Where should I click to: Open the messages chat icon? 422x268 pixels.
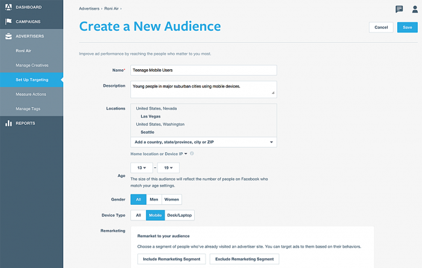coord(399,9)
